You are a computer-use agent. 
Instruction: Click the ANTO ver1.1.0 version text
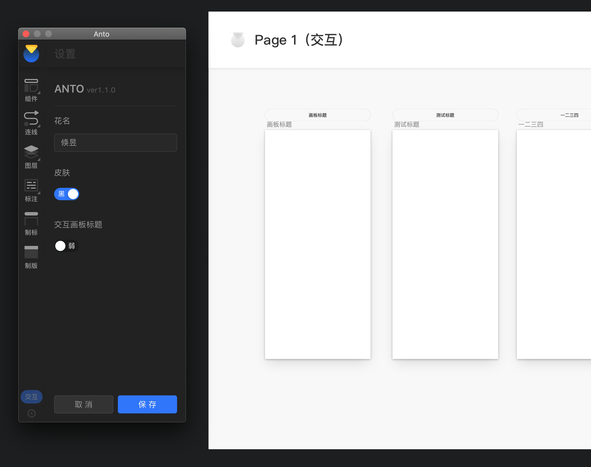[85, 89]
